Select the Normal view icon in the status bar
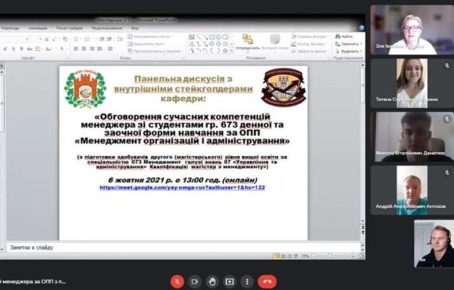The width and height of the screenshot is (454, 290). [x=277, y=256]
